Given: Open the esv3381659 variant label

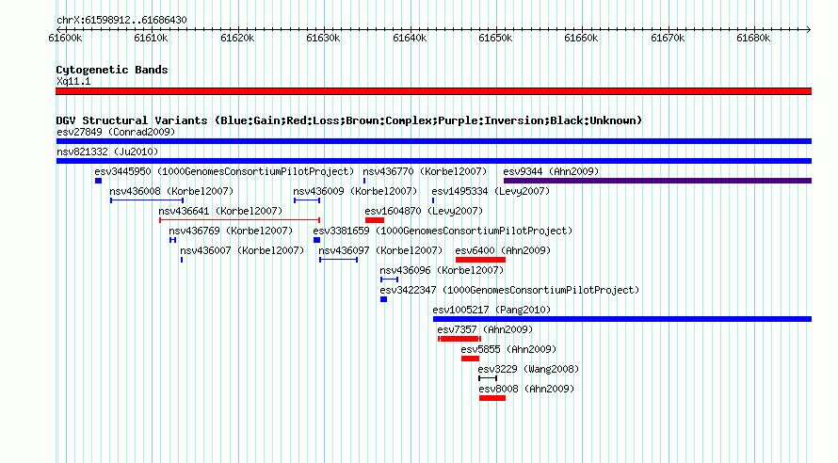Looking at the screenshot, I should (x=443, y=231).
